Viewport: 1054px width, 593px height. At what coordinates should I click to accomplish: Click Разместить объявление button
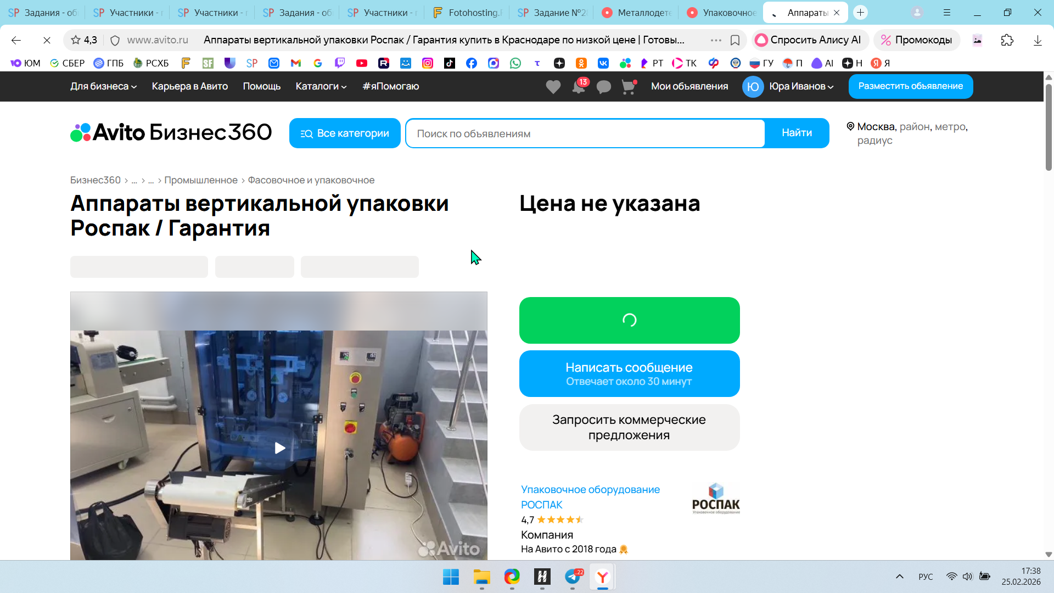(910, 86)
